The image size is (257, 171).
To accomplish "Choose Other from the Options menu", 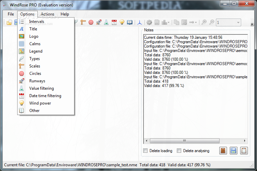I will (x=46, y=110).
